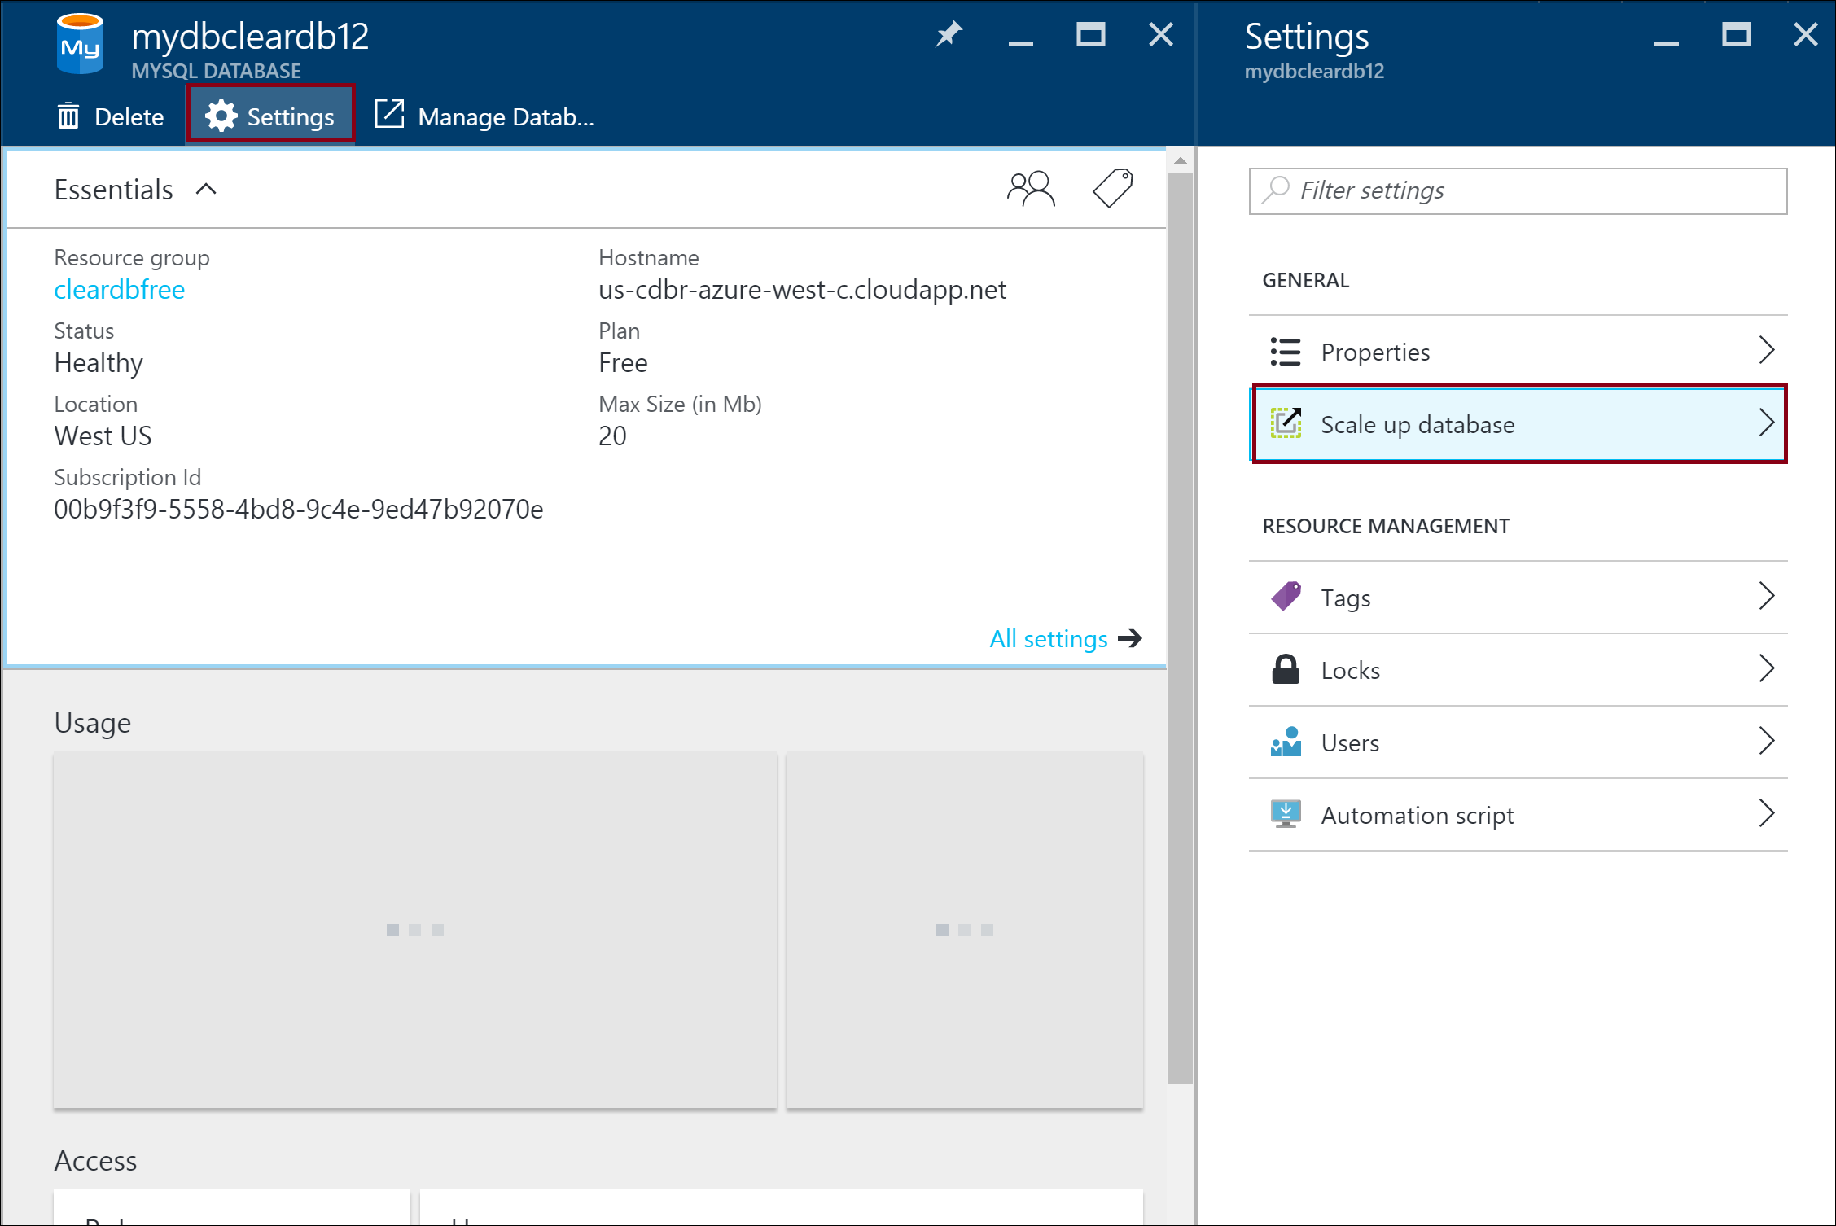This screenshot has height=1226, width=1836.
Task: Click the large Usage chart tile
Action: pyautogui.click(x=415, y=930)
